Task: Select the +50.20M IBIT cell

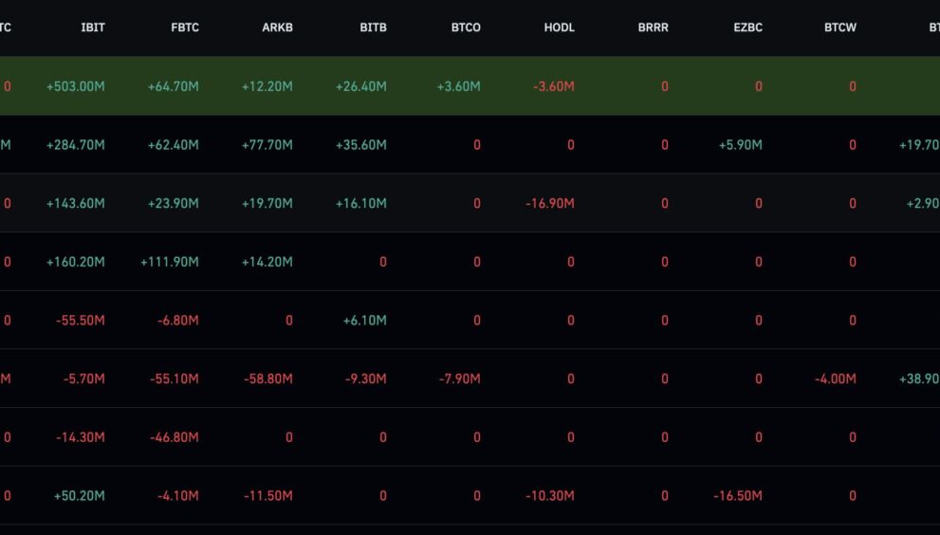Action: click(79, 496)
